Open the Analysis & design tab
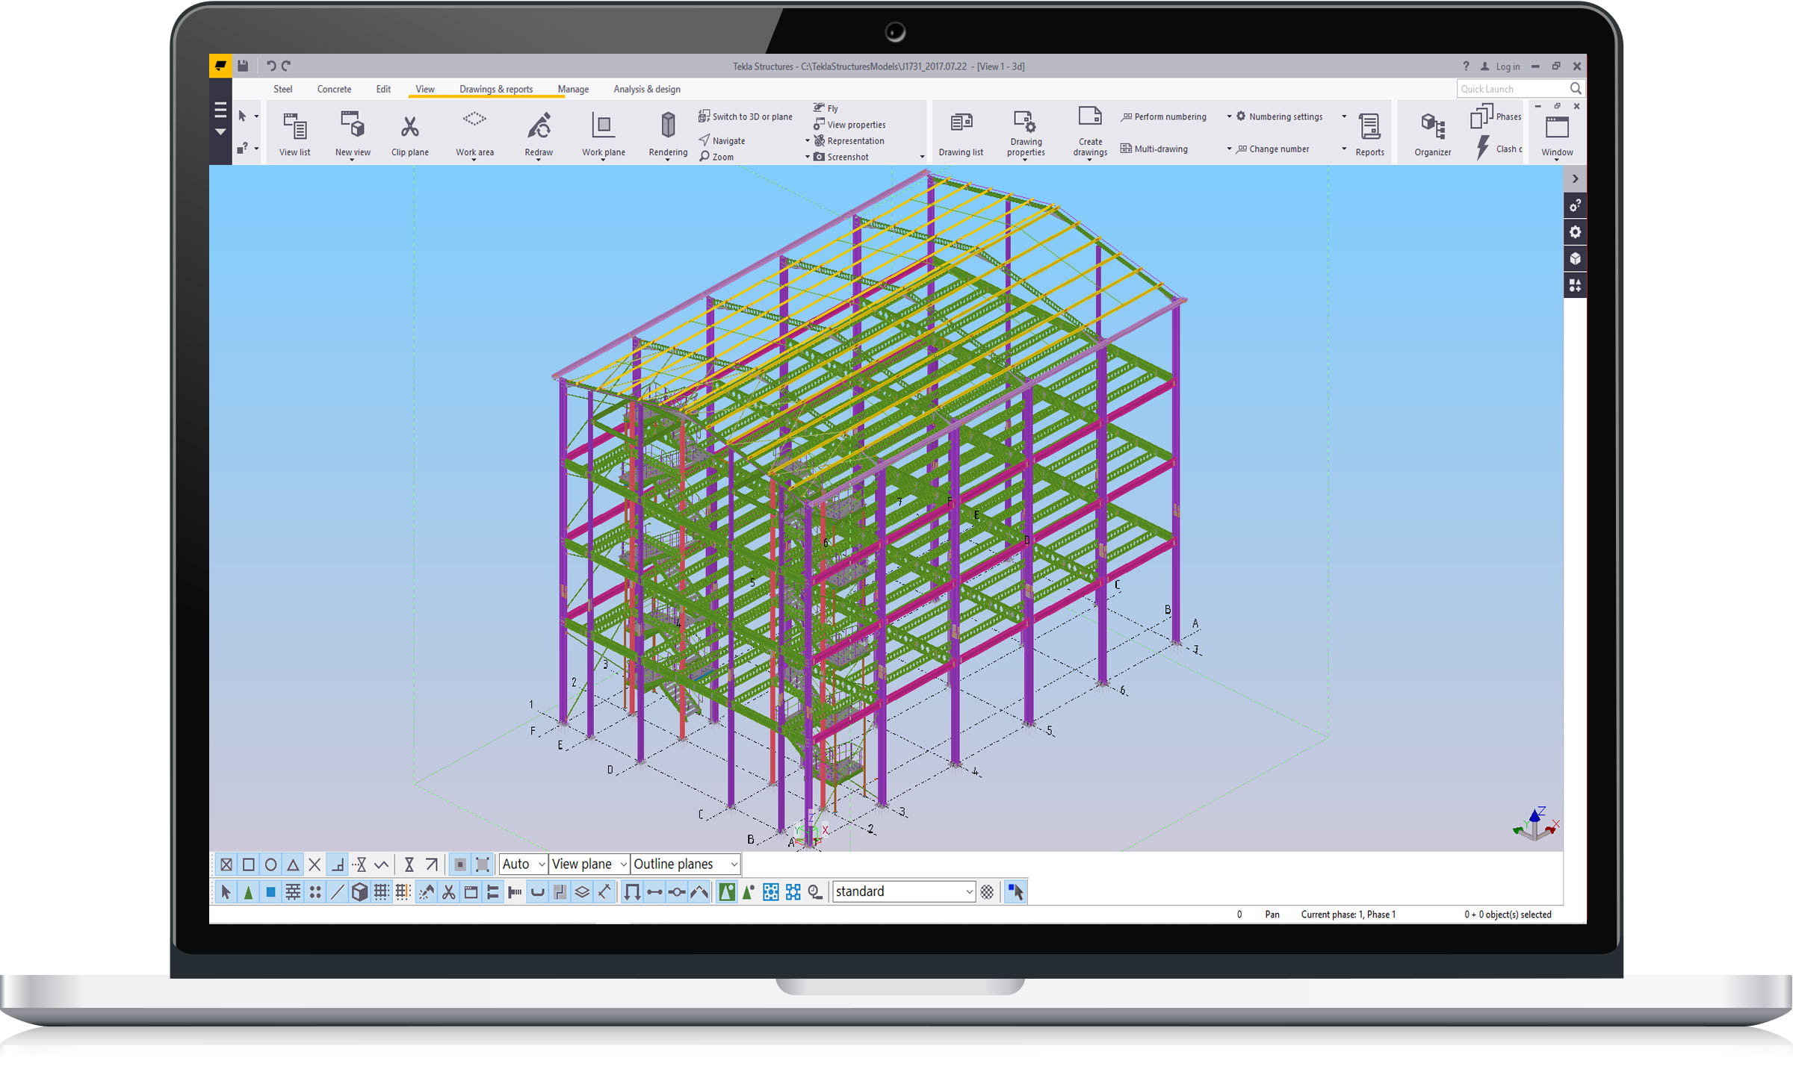The image size is (1793, 1078). pos(646,89)
